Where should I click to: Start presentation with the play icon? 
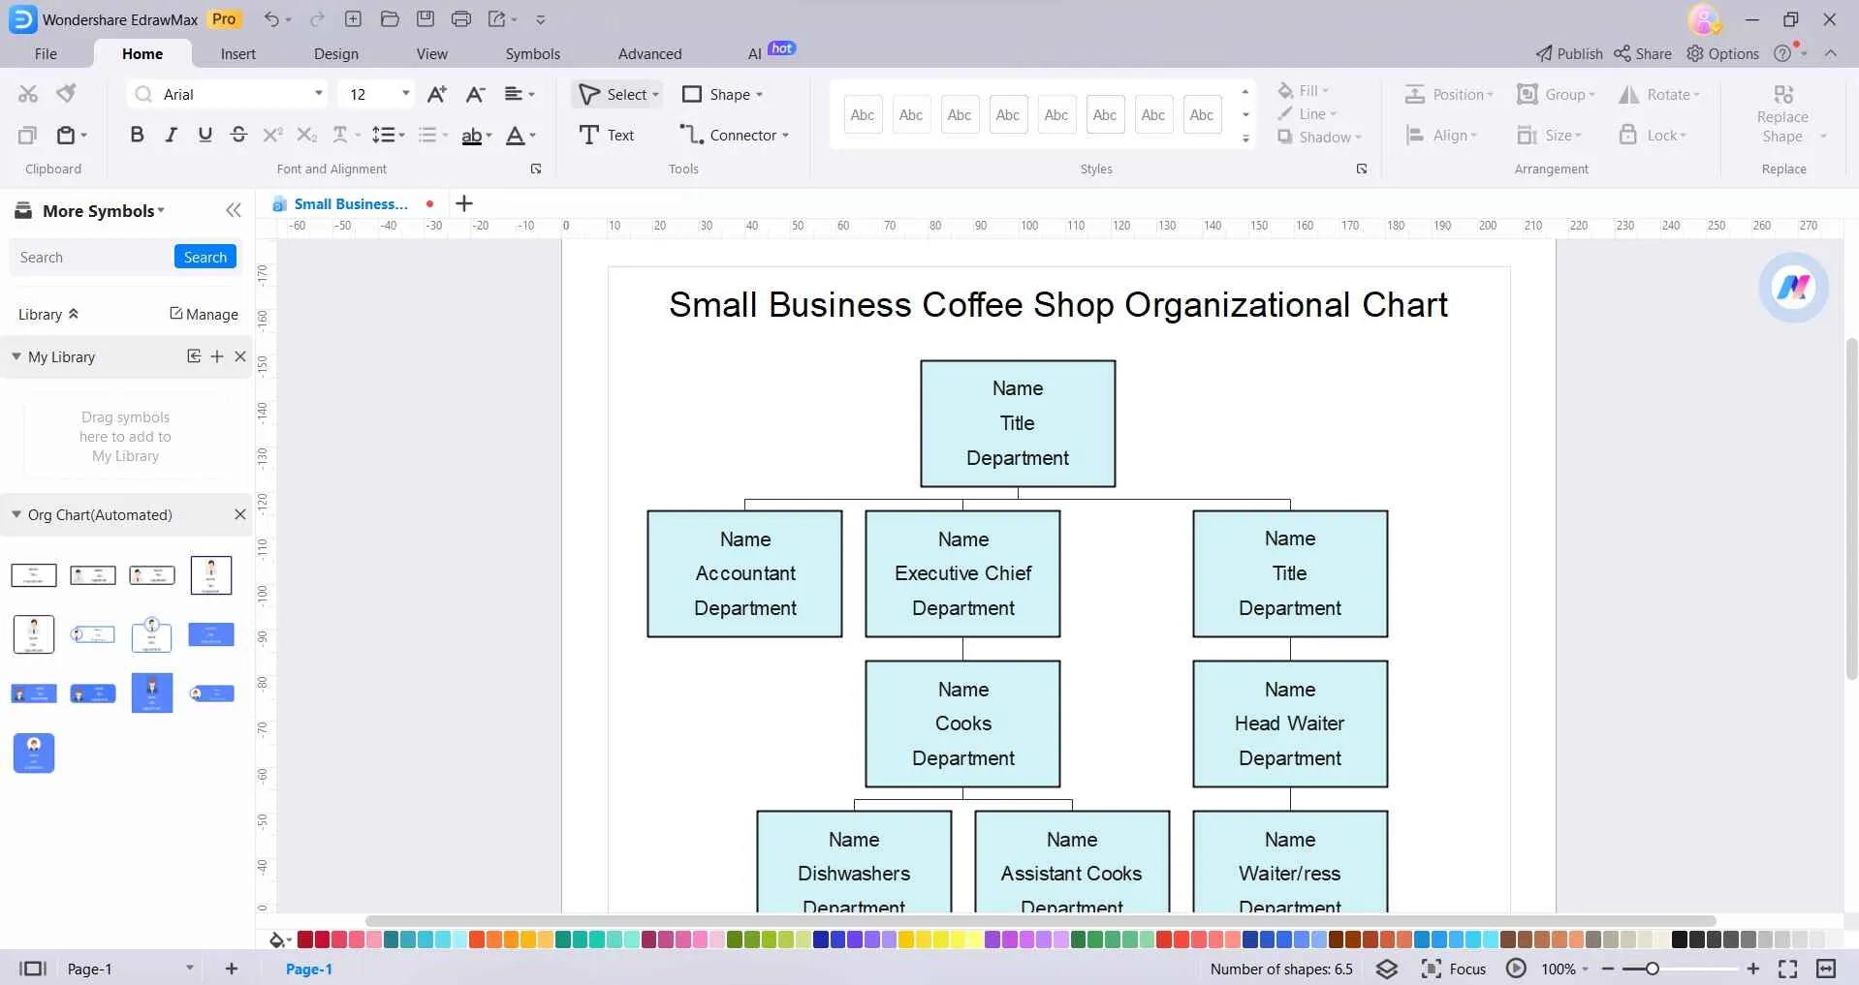(1516, 969)
